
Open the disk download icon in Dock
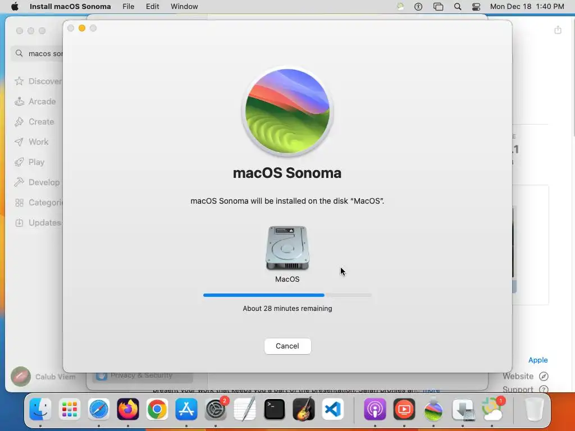tap(463, 409)
